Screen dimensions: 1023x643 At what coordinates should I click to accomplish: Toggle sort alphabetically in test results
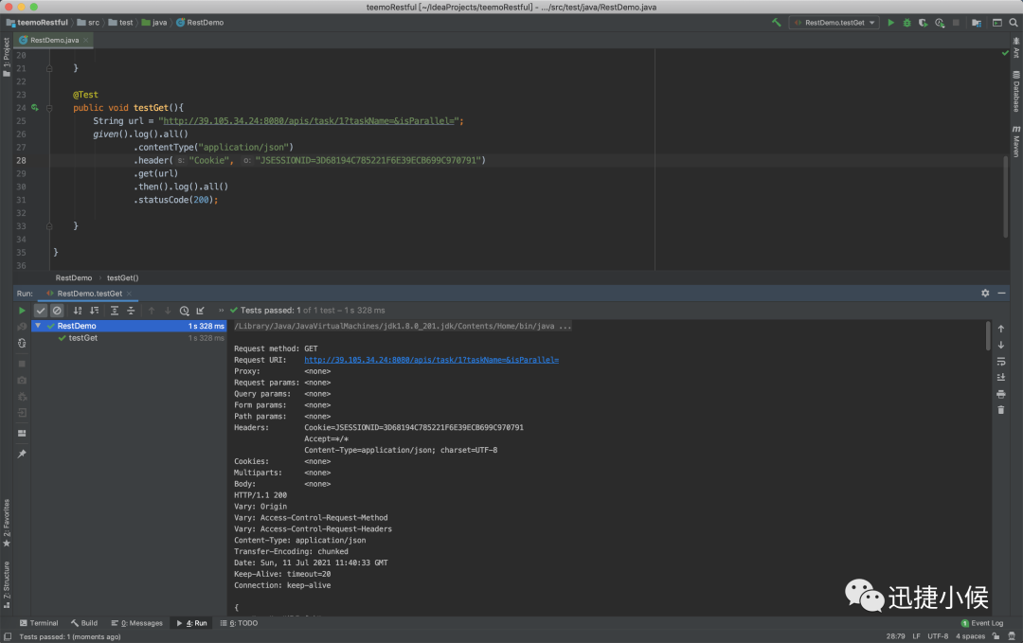(78, 311)
